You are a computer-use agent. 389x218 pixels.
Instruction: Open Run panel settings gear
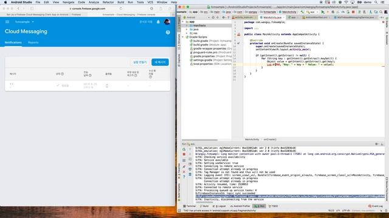click(377, 144)
